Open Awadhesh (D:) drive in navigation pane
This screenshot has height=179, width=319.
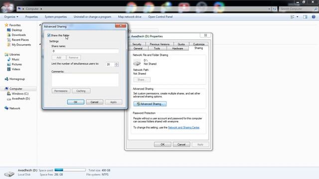pos(21,98)
